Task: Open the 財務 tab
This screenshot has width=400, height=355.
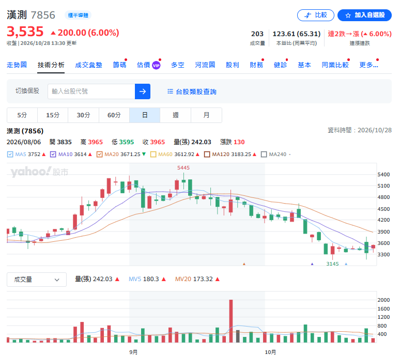Action: pos(256,65)
